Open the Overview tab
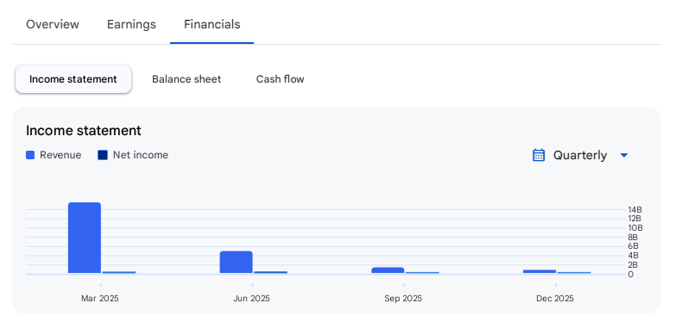 [53, 24]
